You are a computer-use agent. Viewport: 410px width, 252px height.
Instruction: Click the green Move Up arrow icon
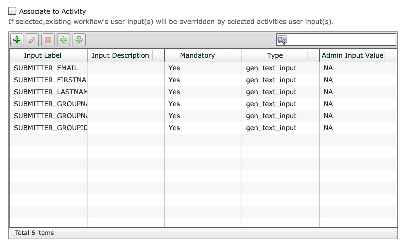(64, 40)
